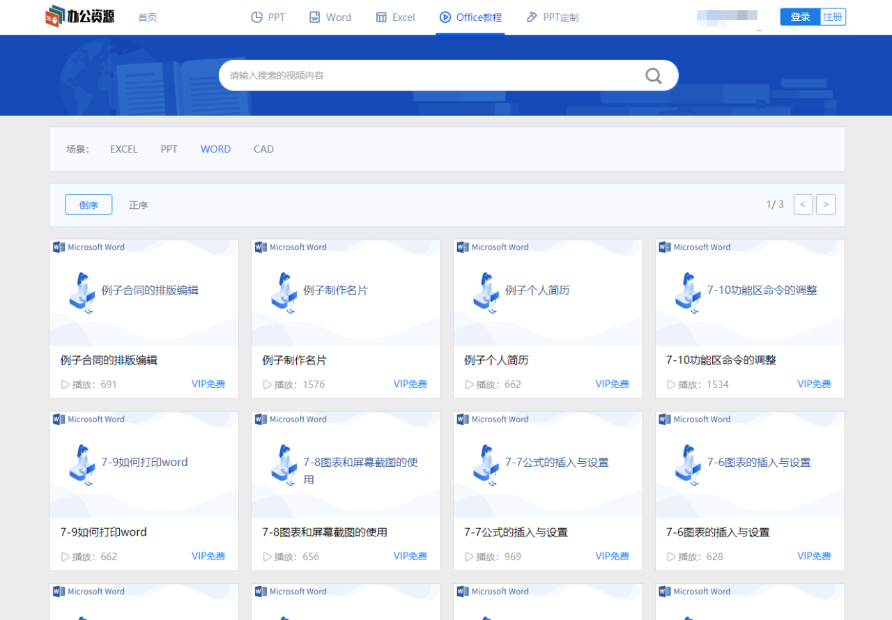Click the magnifier search icon
Image resolution: width=892 pixels, height=620 pixels.
653,75
